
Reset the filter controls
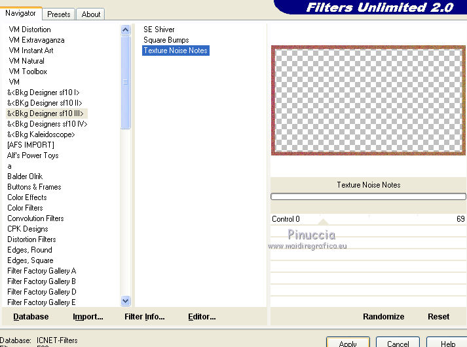[438, 317]
